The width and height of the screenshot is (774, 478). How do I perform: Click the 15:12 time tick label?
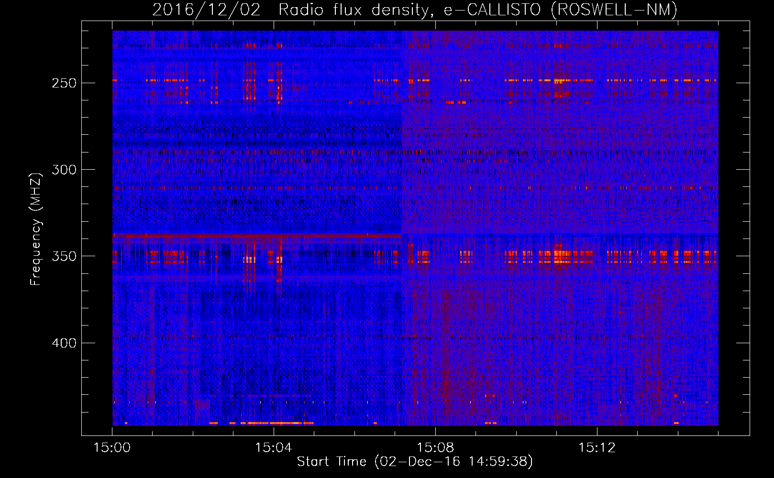pyautogui.click(x=597, y=448)
